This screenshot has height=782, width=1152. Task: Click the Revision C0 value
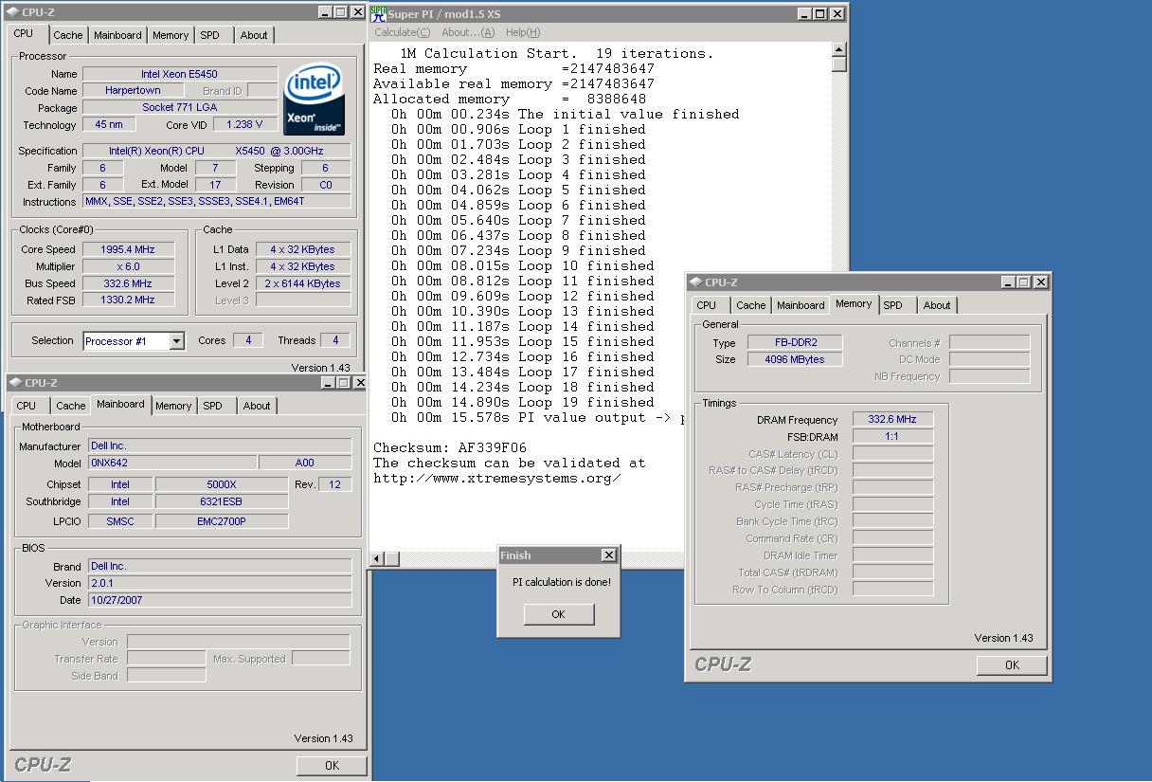pos(325,185)
